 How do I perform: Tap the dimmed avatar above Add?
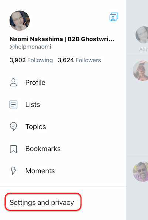pyautogui.click(x=142, y=35)
